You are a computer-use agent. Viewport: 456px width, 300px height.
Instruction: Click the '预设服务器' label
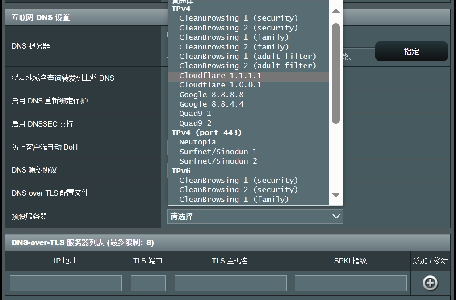point(29,217)
